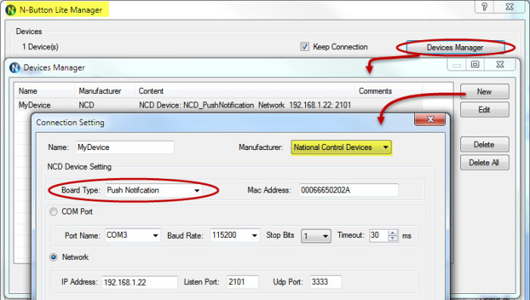Click into the Mac Address field
This screenshot has width=530, height=300.
(x=348, y=190)
